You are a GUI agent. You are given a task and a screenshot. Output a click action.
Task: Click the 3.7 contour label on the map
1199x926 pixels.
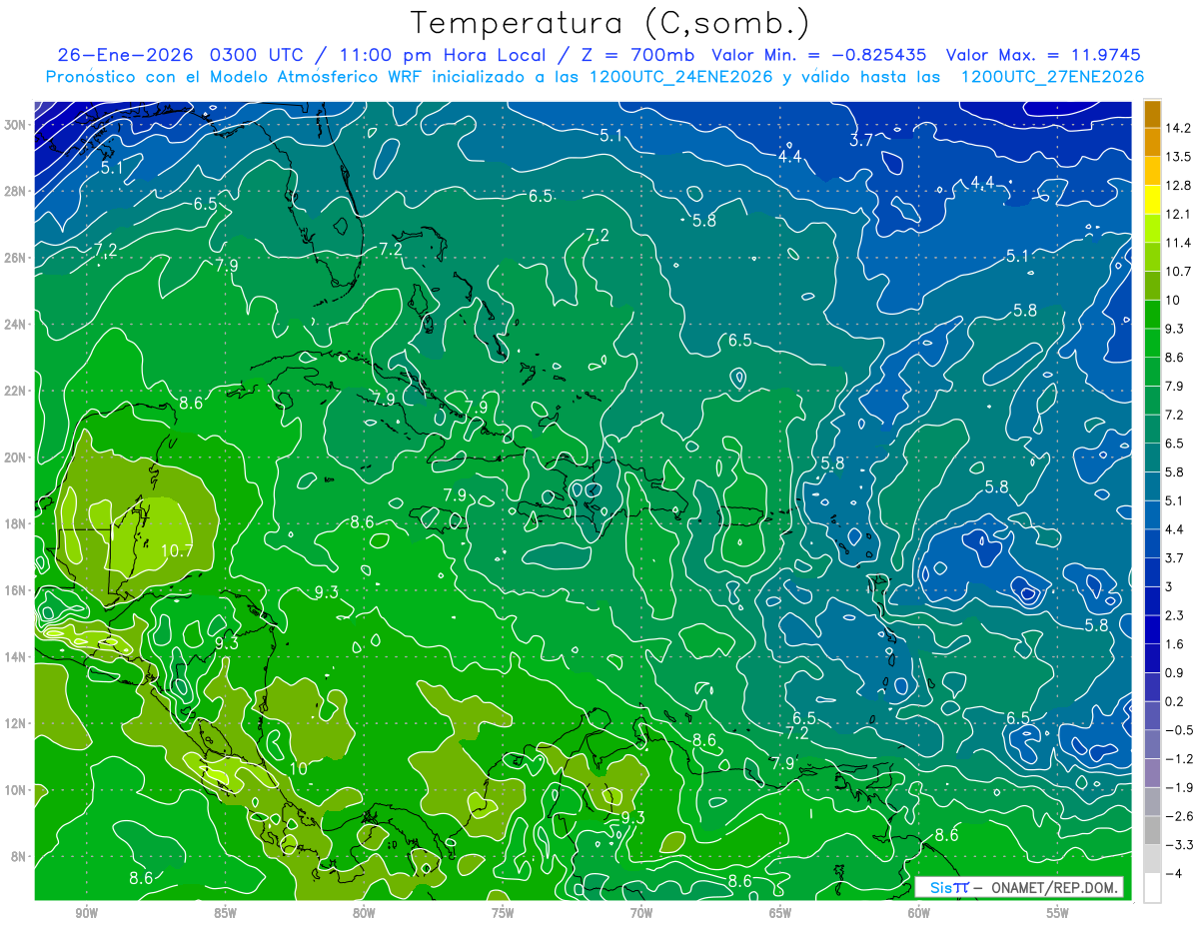[x=861, y=140]
